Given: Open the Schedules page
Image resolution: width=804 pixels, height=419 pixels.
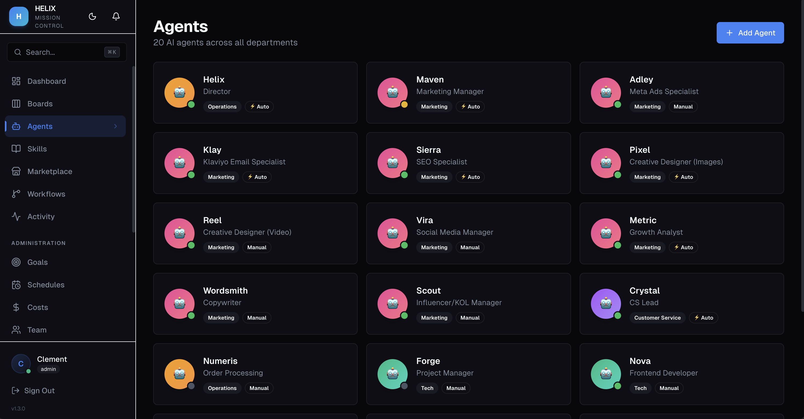Looking at the screenshot, I should tap(46, 284).
